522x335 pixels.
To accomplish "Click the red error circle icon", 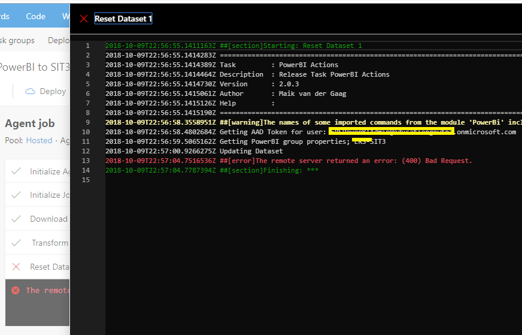I will pos(16,290).
